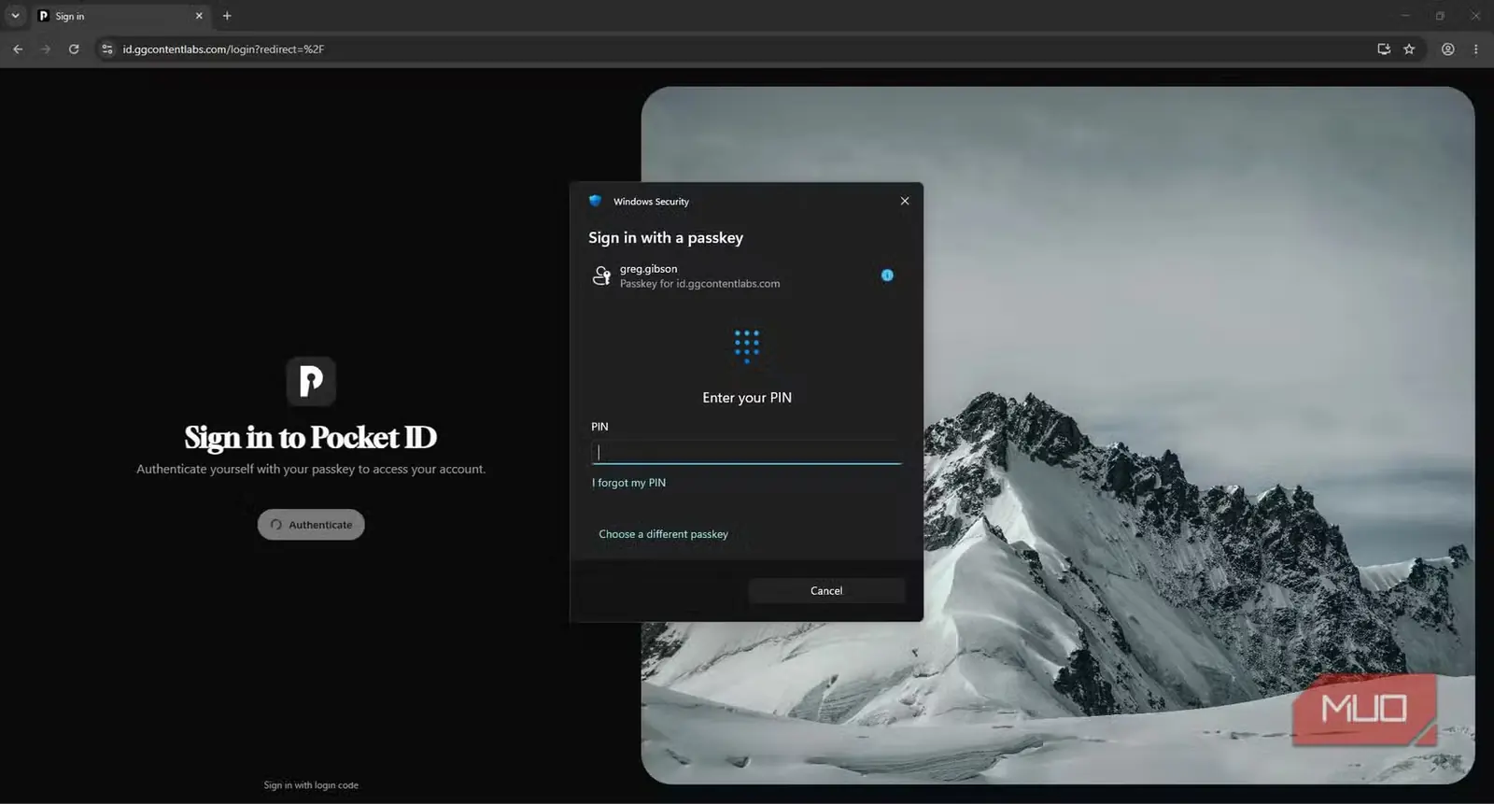Bookmark this page with star icon
This screenshot has height=804, width=1494.
(x=1409, y=49)
